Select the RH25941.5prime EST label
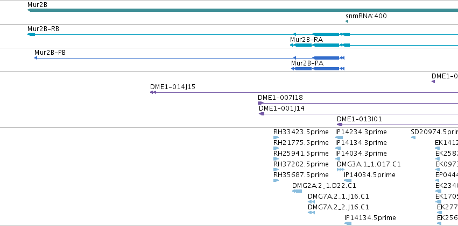This screenshot has height=226, width=458. [301, 154]
